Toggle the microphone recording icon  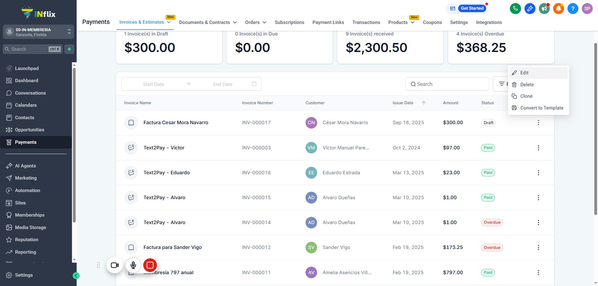point(133,265)
